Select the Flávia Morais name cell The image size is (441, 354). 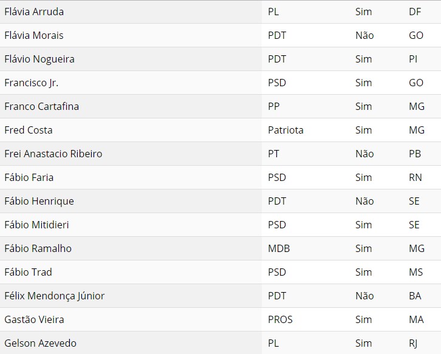point(34,35)
